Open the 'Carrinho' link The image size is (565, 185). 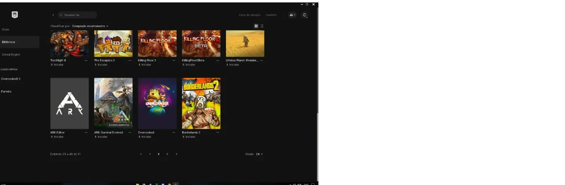271,15
